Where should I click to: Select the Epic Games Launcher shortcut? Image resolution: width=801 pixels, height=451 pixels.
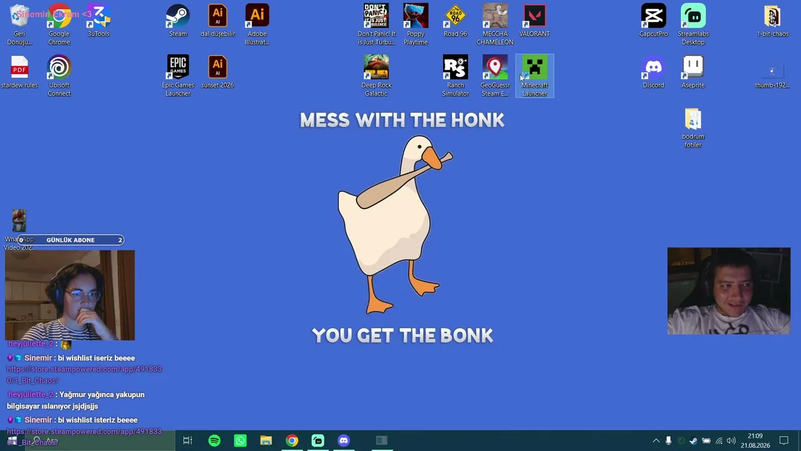tap(178, 76)
